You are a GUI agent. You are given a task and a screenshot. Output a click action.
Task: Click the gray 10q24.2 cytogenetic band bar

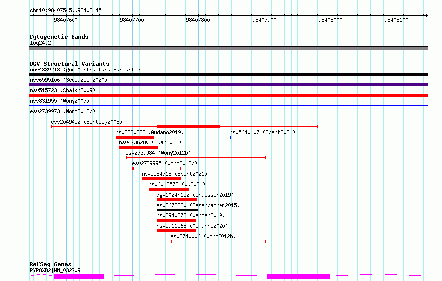pyautogui.click(x=228, y=48)
